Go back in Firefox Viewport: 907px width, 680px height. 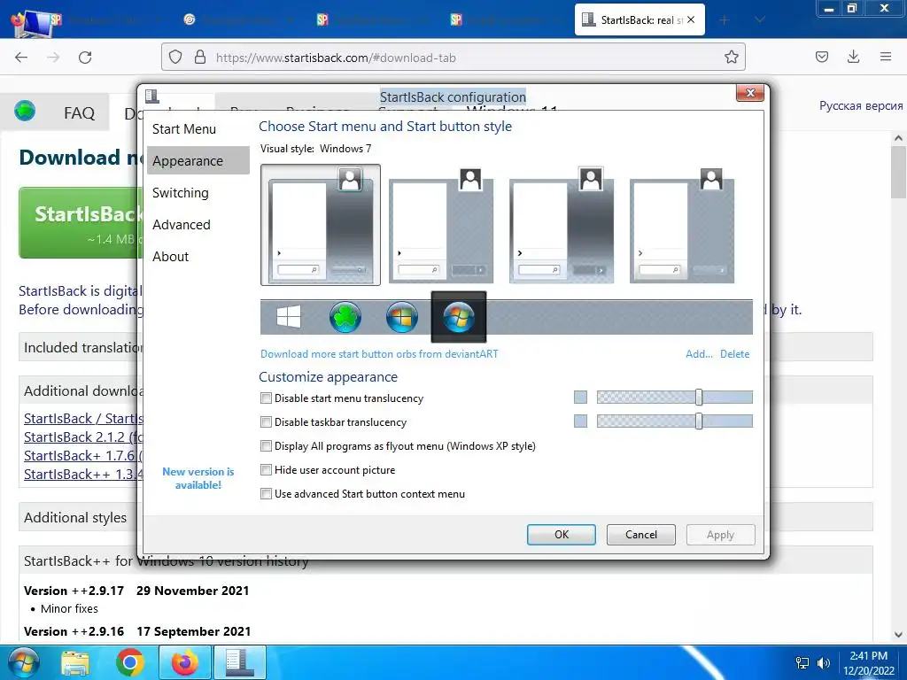21,58
